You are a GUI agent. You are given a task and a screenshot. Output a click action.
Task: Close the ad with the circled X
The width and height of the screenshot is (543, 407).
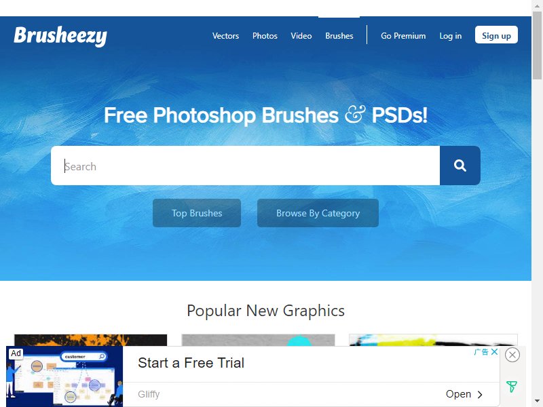[512, 355]
